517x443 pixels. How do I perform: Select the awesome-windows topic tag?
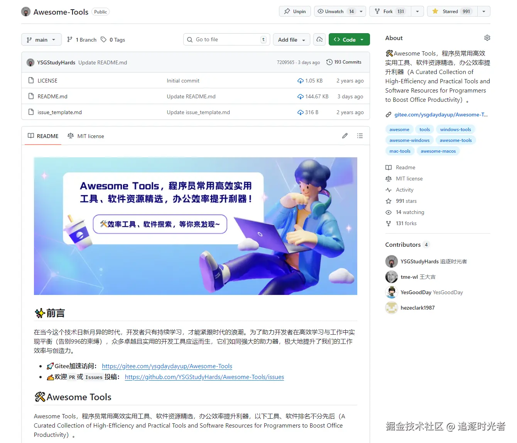coord(409,140)
